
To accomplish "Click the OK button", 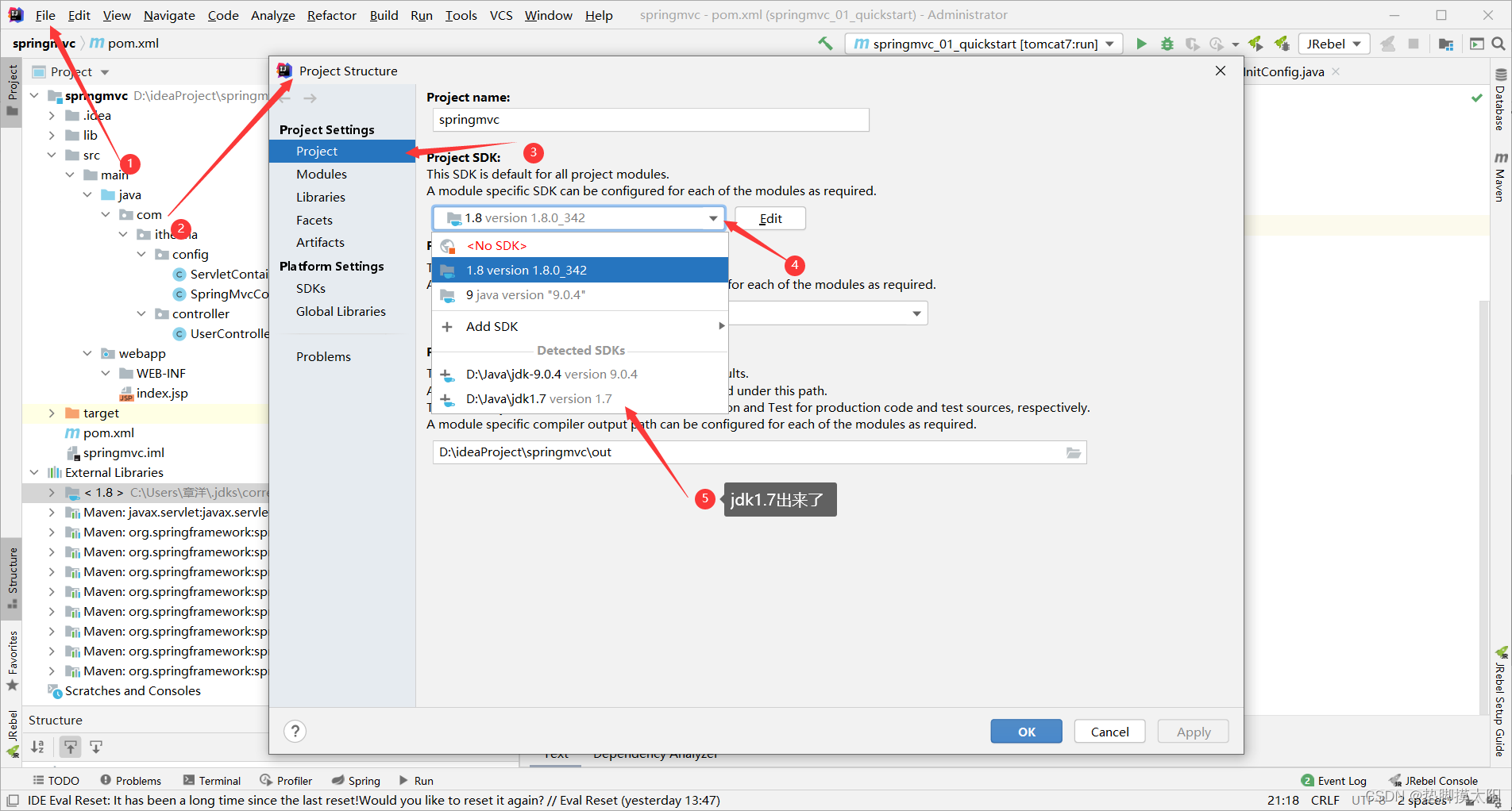I will coord(1026,731).
